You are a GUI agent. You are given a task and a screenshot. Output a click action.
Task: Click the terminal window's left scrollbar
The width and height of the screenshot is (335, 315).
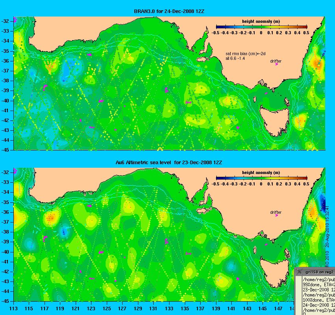pos(298,295)
